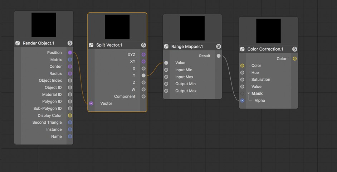Click the Output Max port
Screen dimensions: 337x172
pos(166,91)
